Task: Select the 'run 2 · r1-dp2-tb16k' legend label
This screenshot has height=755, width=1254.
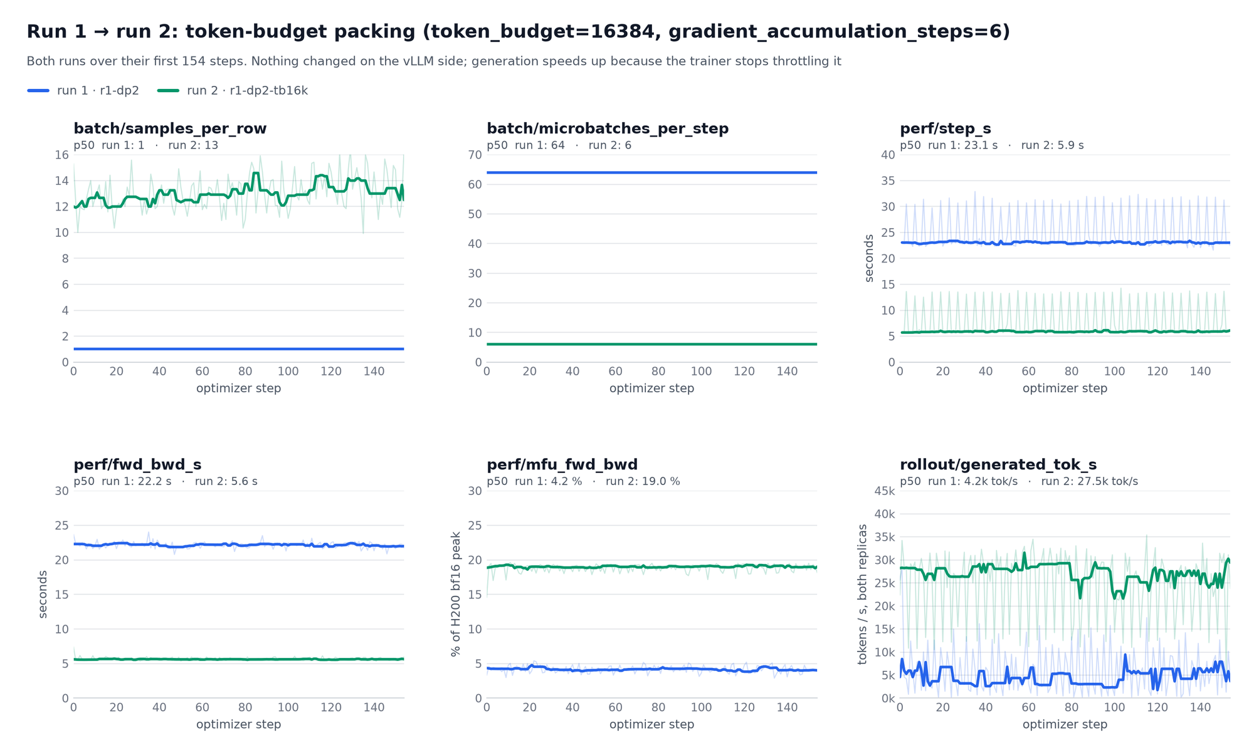Action: pos(247,91)
